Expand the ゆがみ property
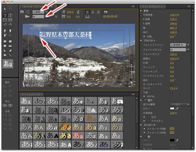The width and height of the screenshot is (196, 152). pyautogui.click(x=144, y=96)
